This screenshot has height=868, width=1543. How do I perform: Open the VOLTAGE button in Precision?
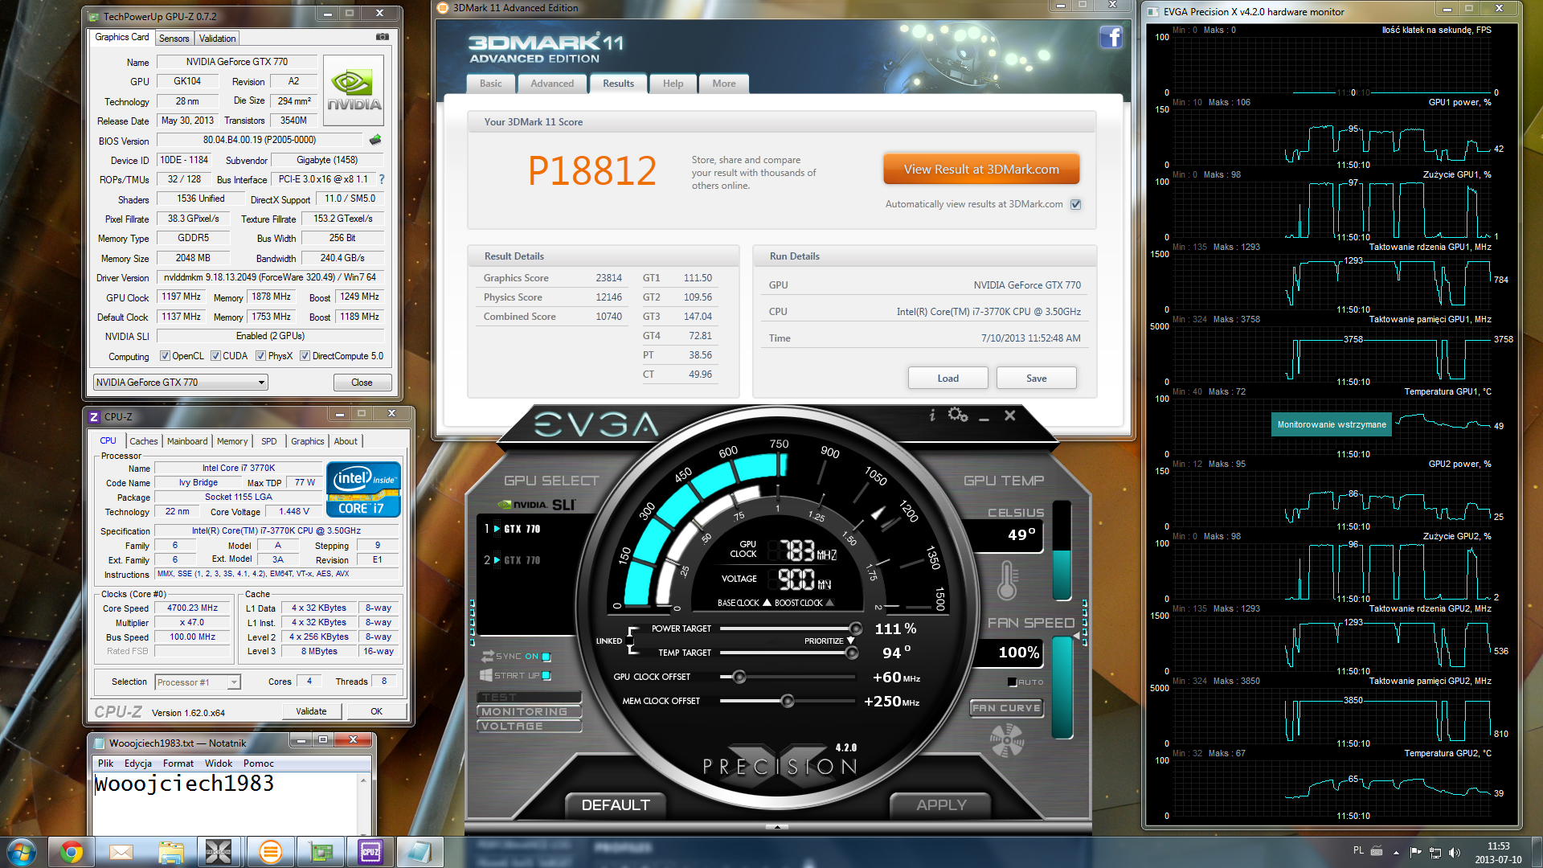pos(529,726)
